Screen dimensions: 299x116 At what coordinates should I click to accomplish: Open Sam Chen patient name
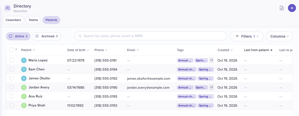tap(36, 69)
